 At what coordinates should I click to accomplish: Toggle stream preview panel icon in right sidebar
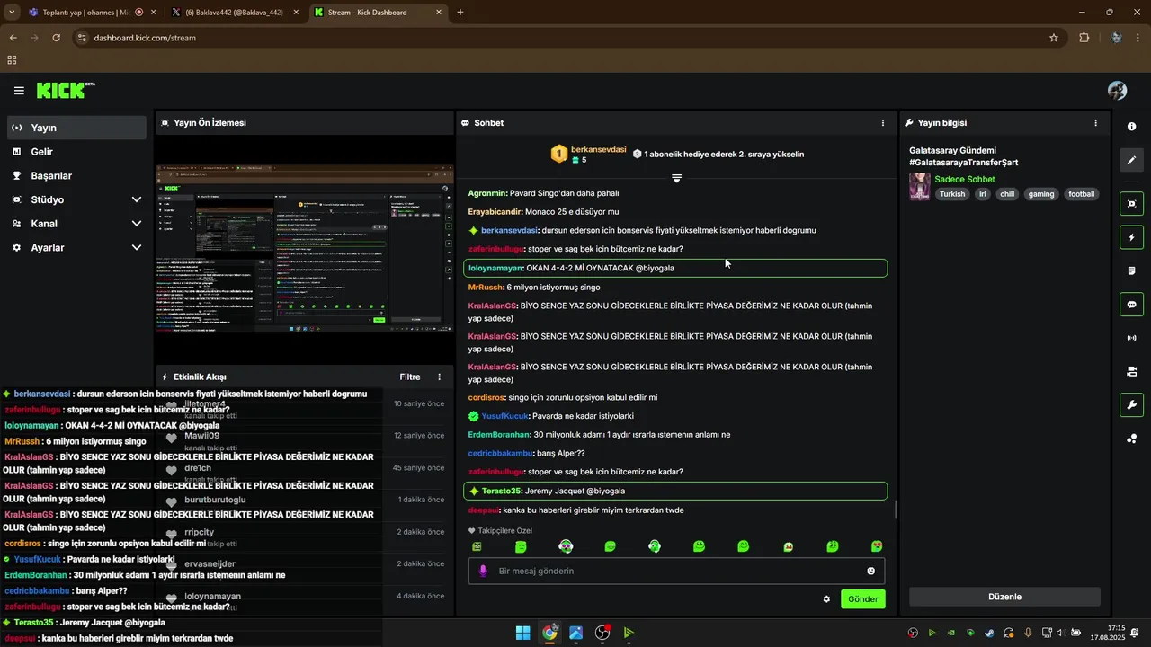pyautogui.click(x=1131, y=204)
